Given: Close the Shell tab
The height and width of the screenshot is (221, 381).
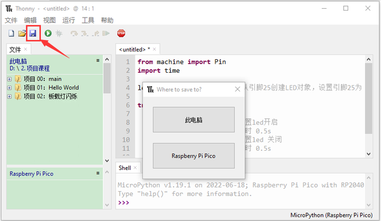Looking at the screenshot, I should pyautogui.click(x=135, y=168).
